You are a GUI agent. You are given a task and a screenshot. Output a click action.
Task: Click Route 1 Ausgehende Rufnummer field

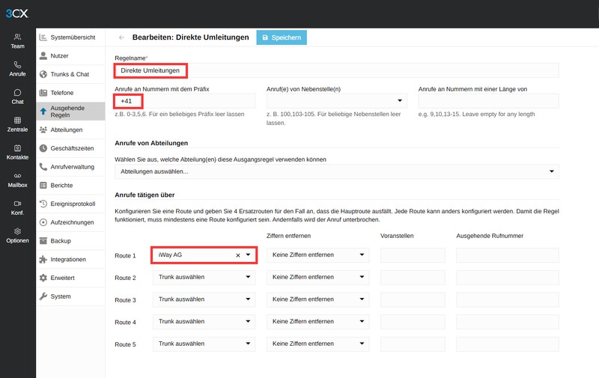click(508, 255)
